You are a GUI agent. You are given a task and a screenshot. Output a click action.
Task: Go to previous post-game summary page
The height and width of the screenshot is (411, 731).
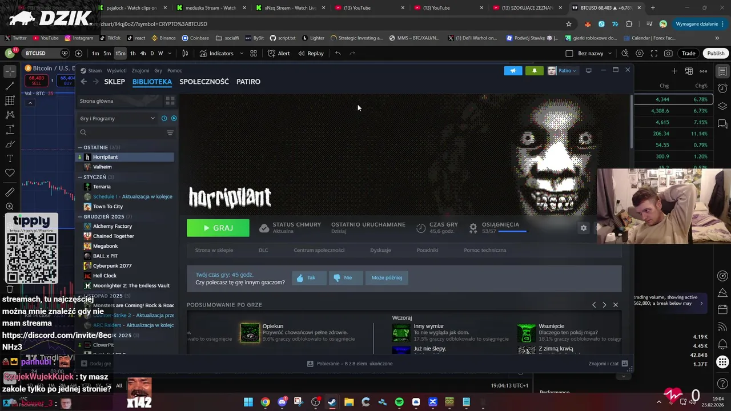(x=594, y=305)
